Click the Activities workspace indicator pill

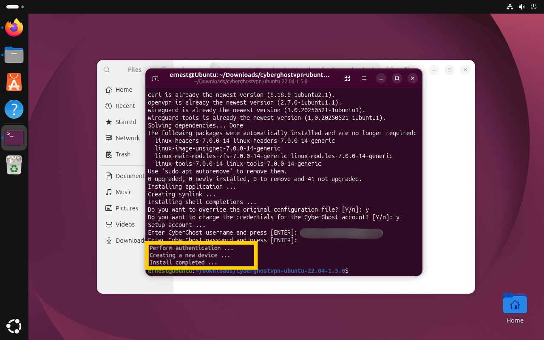tap(13, 7)
